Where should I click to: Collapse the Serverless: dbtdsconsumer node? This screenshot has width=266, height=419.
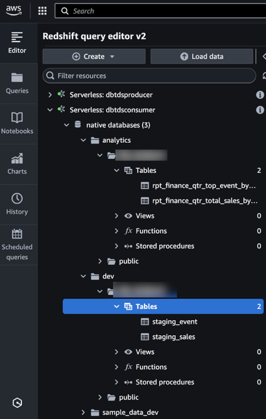point(50,110)
